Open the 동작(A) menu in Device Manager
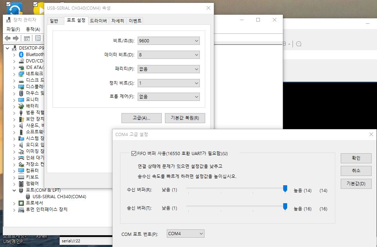The width and height of the screenshot is (377, 247). pos(33,29)
